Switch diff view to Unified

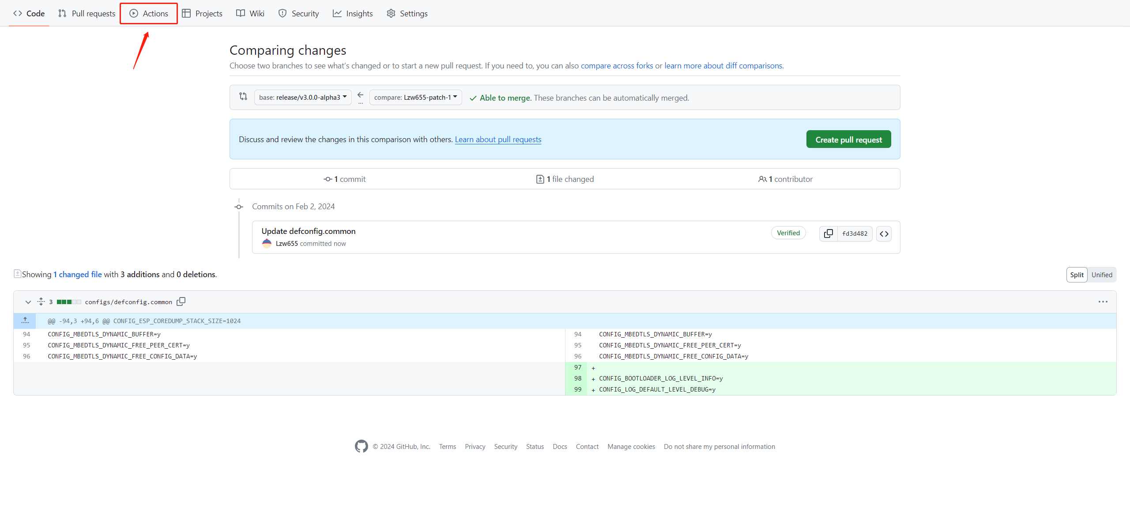point(1102,275)
